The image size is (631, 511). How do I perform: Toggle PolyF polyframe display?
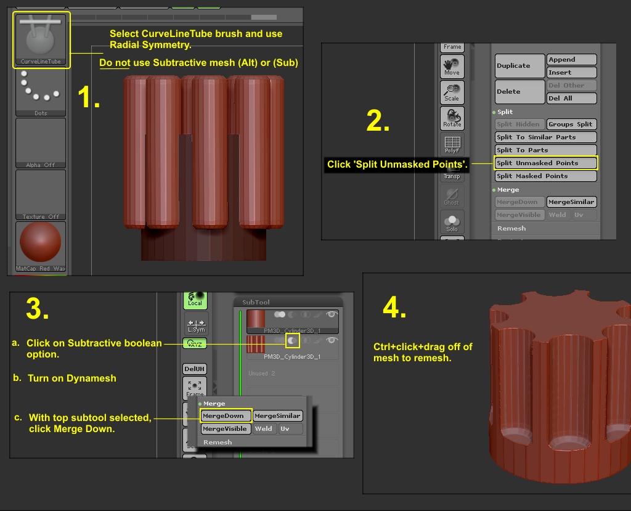pyautogui.click(x=452, y=144)
